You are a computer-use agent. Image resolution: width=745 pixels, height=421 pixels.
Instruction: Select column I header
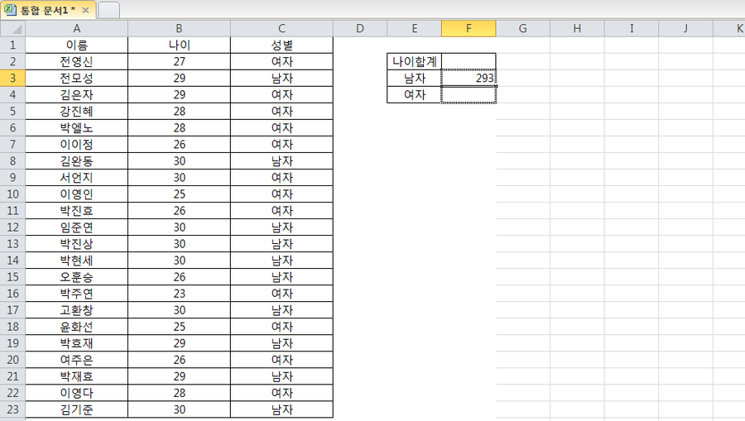pos(632,28)
